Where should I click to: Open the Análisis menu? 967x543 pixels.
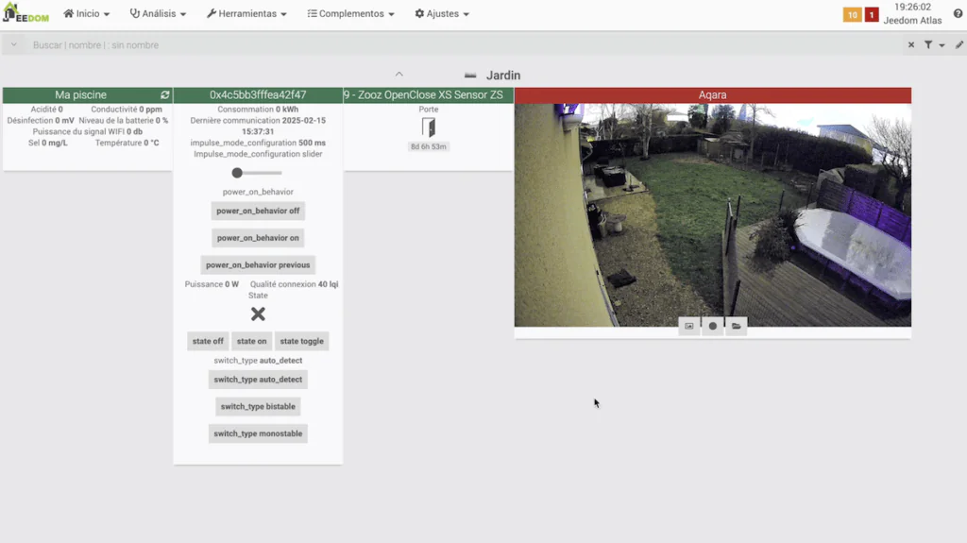pos(158,13)
